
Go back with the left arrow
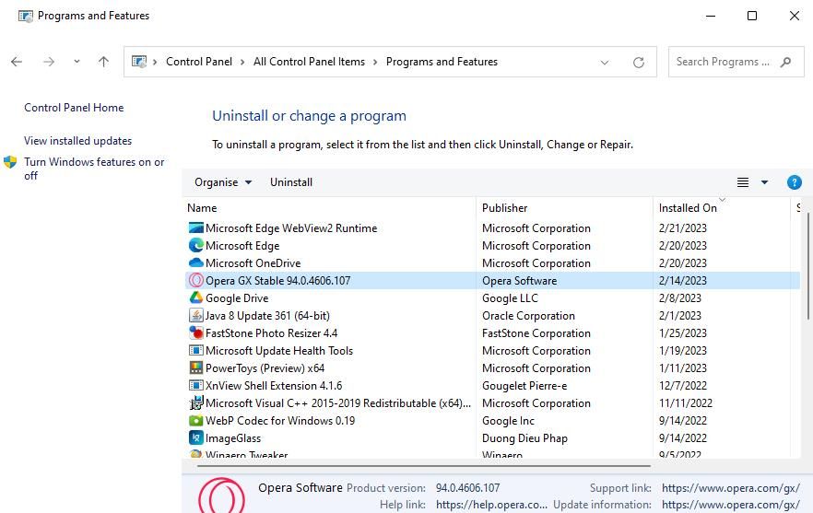pyautogui.click(x=17, y=63)
